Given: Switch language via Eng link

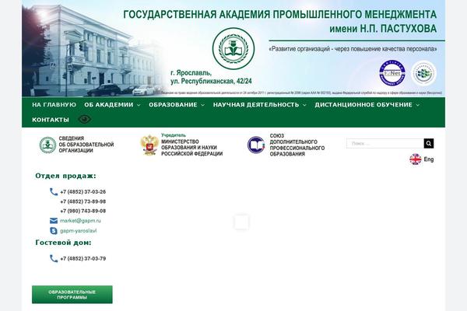Looking at the screenshot, I should pyautogui.click(x=429, y=159).
